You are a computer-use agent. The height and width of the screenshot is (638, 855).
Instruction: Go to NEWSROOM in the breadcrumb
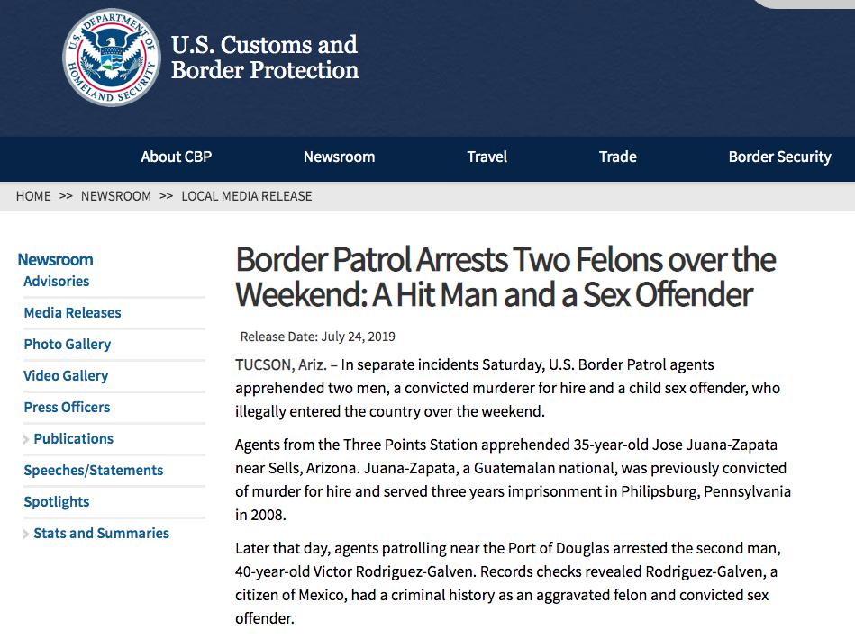116,196
